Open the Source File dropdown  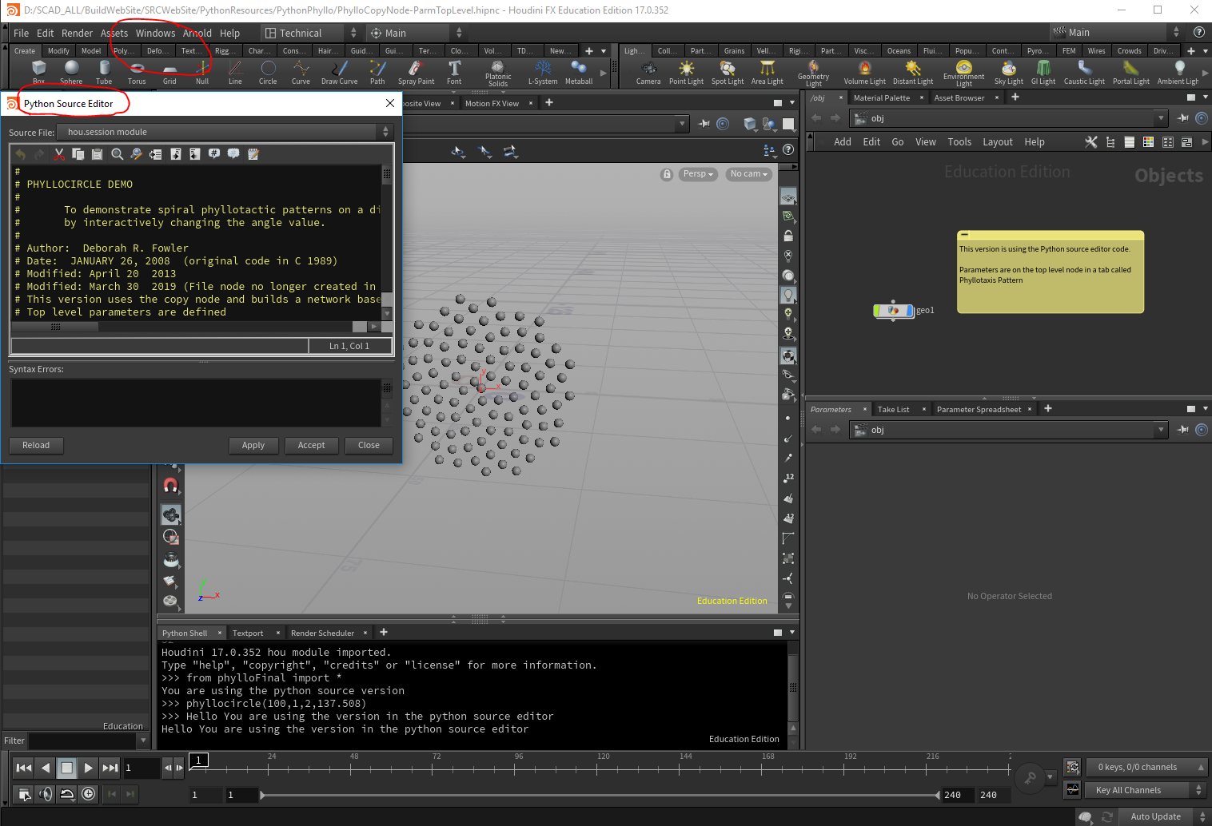point(224,132)
